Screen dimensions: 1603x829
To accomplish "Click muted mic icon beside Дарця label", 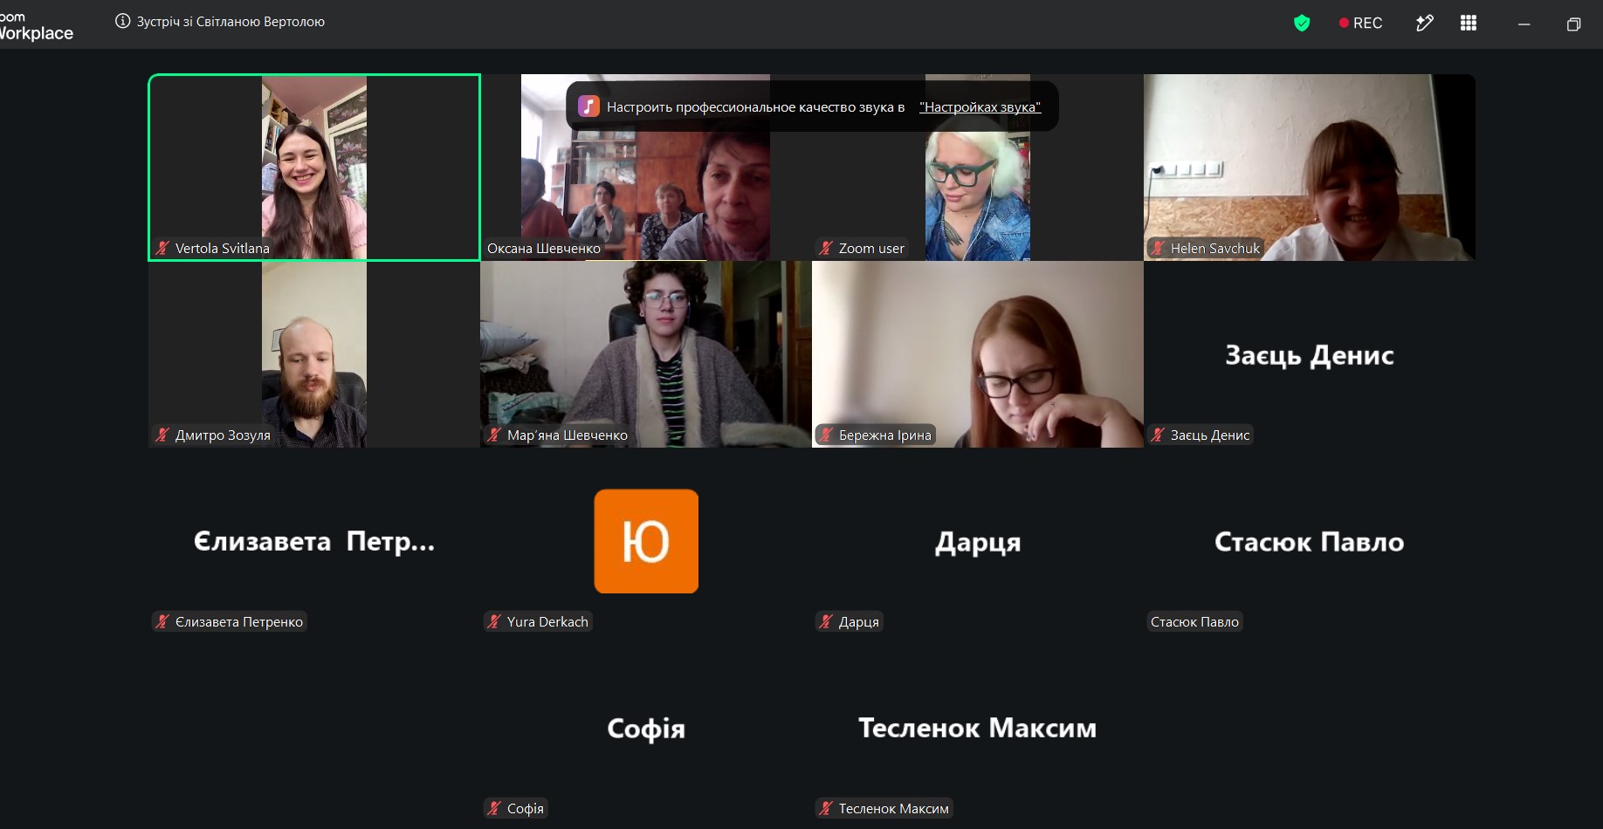I will tap(826, 621).
